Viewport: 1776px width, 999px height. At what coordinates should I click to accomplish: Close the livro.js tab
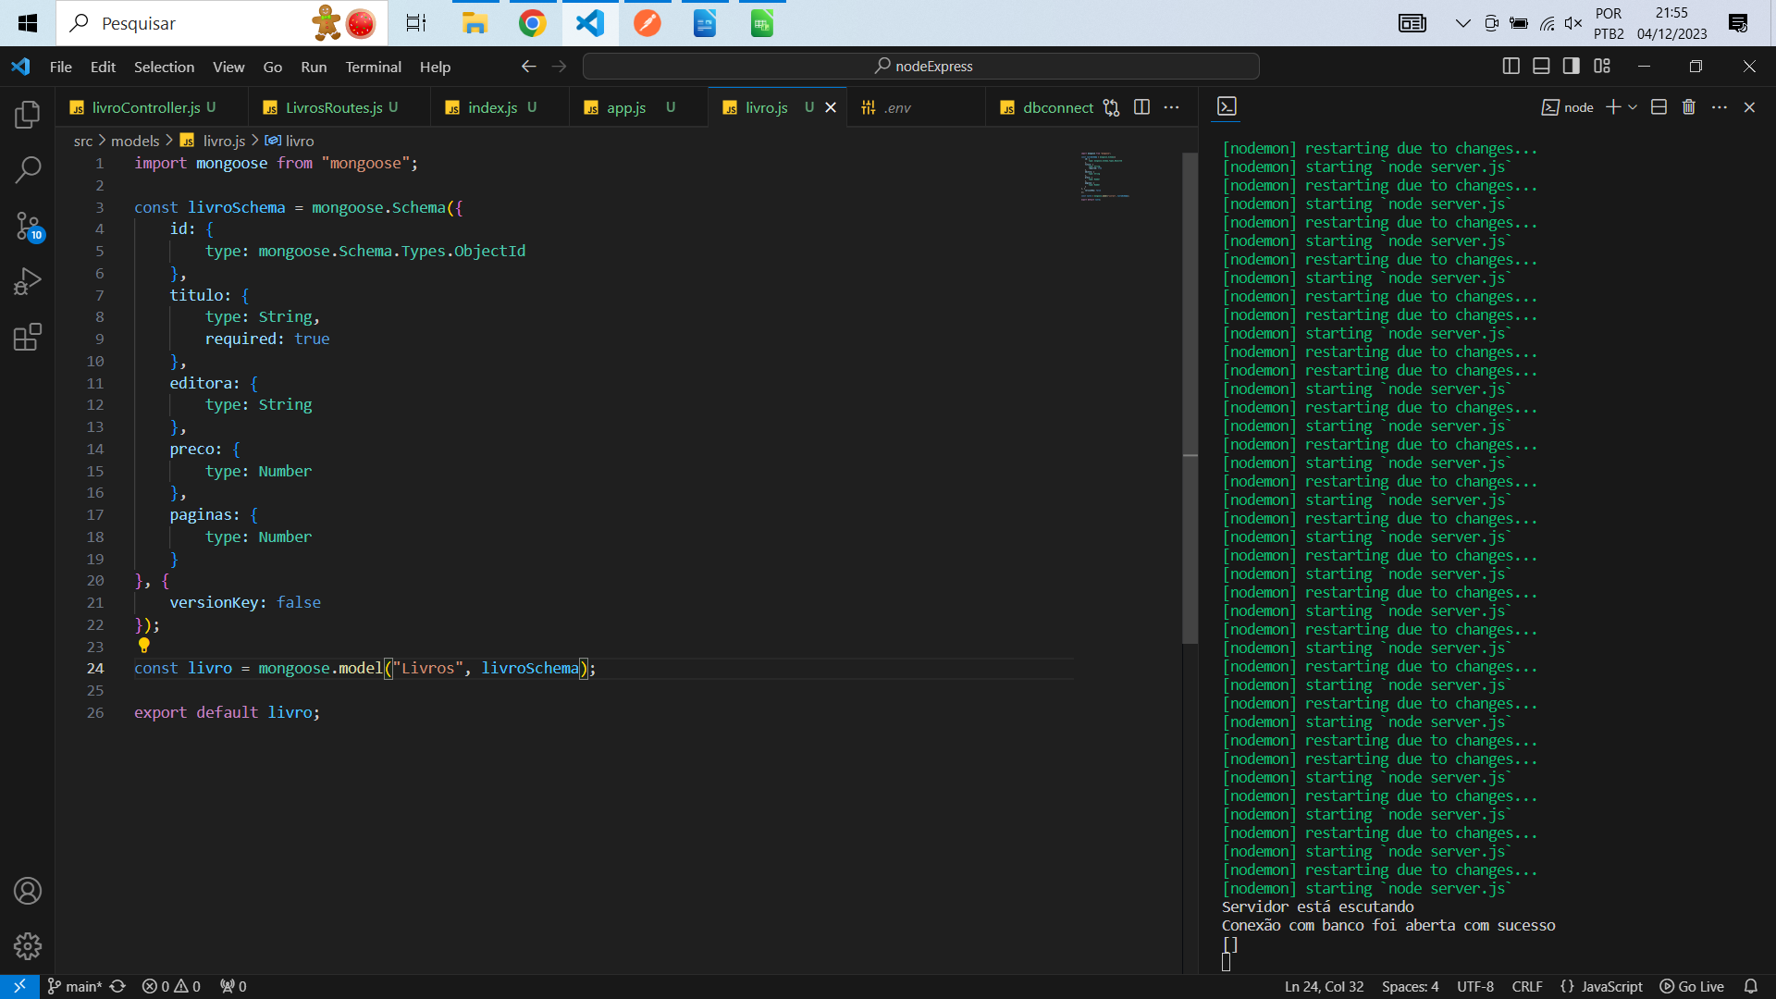(831, 107)
